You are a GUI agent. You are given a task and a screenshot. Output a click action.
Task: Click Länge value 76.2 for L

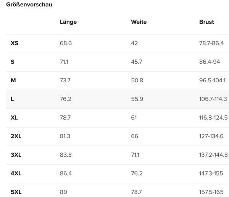click(66, 99)
